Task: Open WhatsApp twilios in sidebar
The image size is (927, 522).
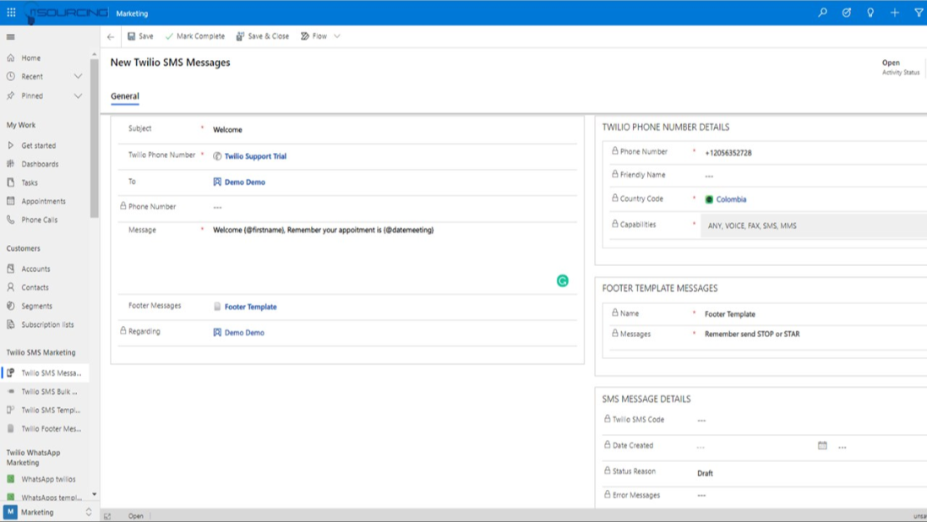Action: (45, 479)
